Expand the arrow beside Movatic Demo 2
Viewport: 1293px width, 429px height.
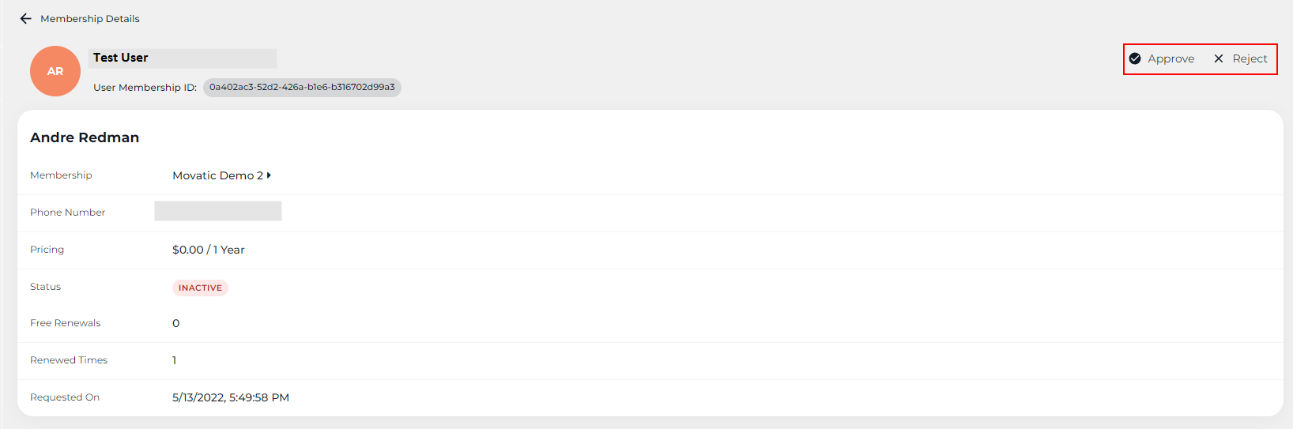click(269, 175)
